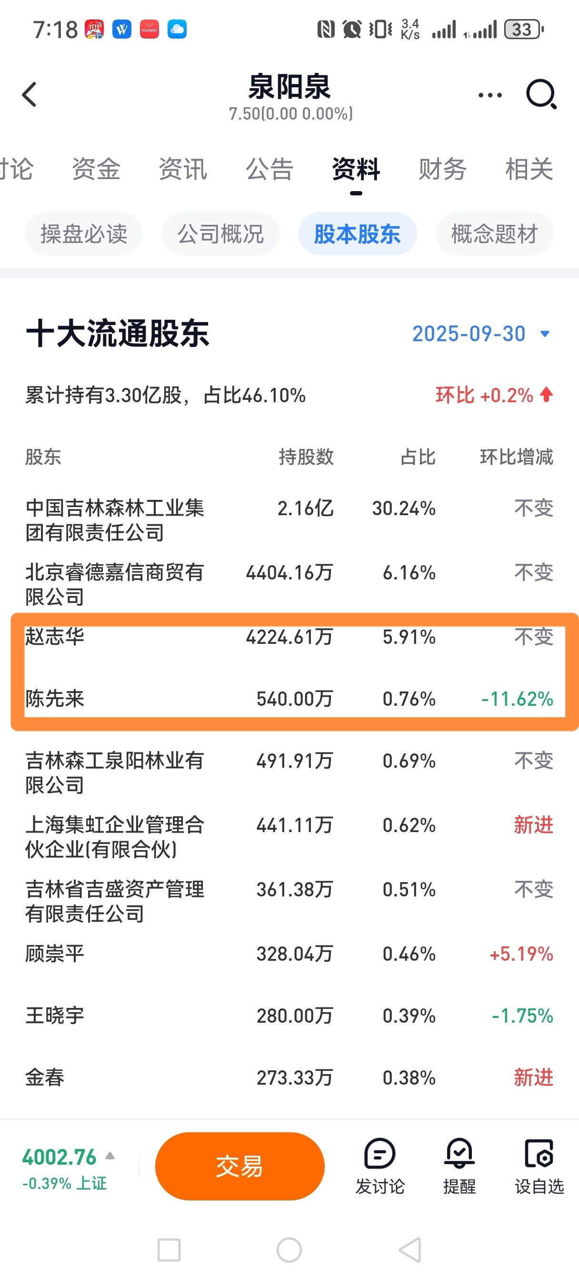The width and height of the screenshot is (579, 1281).
Task: Open the three-dot more options menu
Action: point(490,95)
